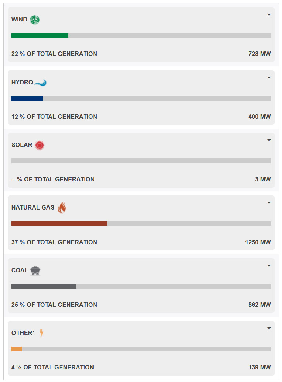The height and width of the screenshot is (382, 282).
Task: Click the blue hydro wave icon
Action: [40, 83]
